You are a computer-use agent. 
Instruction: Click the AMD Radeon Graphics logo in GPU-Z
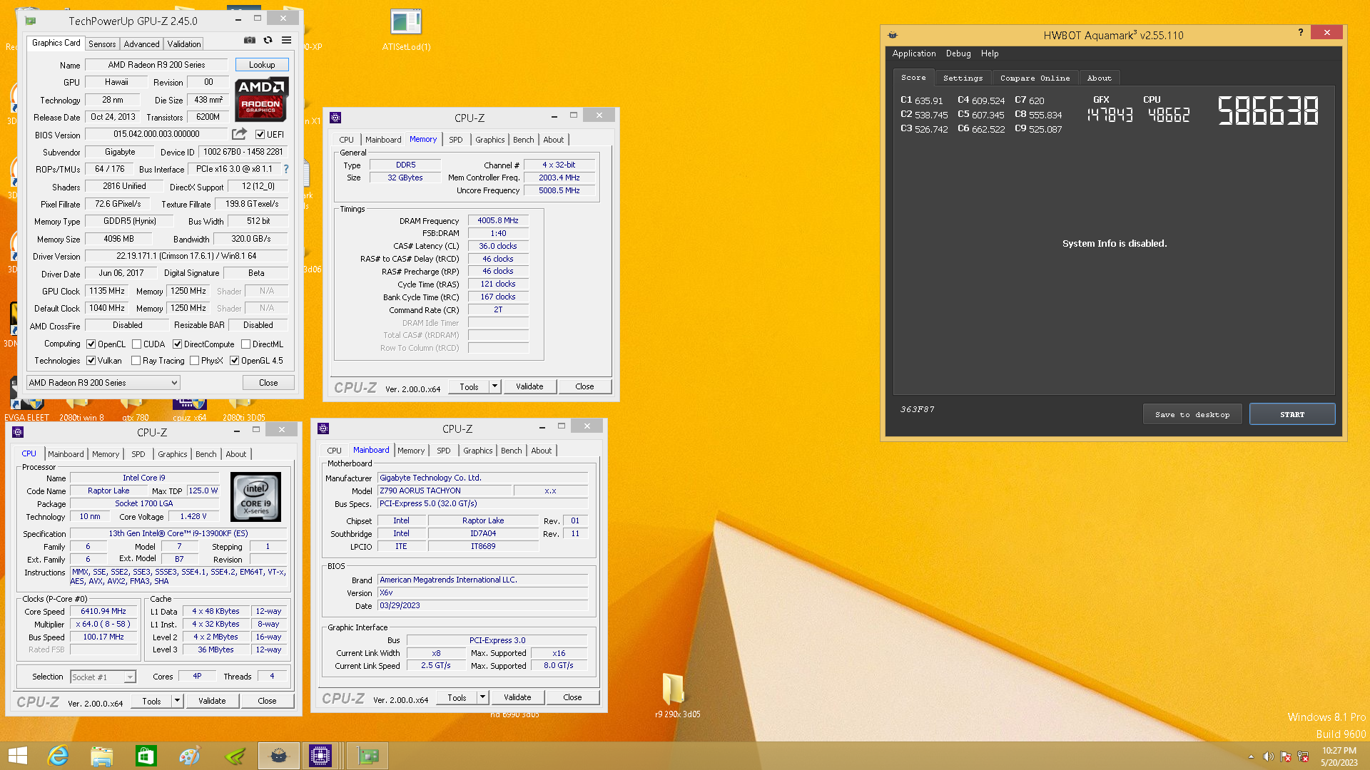pyautogui.click(x=262, y=99)
